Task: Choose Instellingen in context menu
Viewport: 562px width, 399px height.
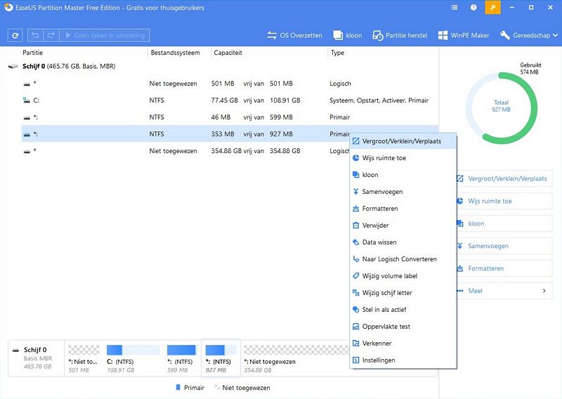Action: pyautogui.click(x=403, y=360)
